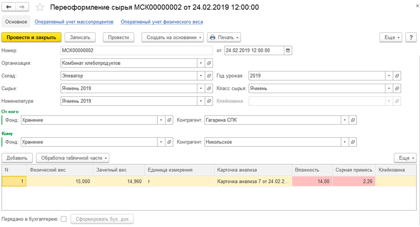
Task: Expand the Склад dropdown list
Action: 201,75
